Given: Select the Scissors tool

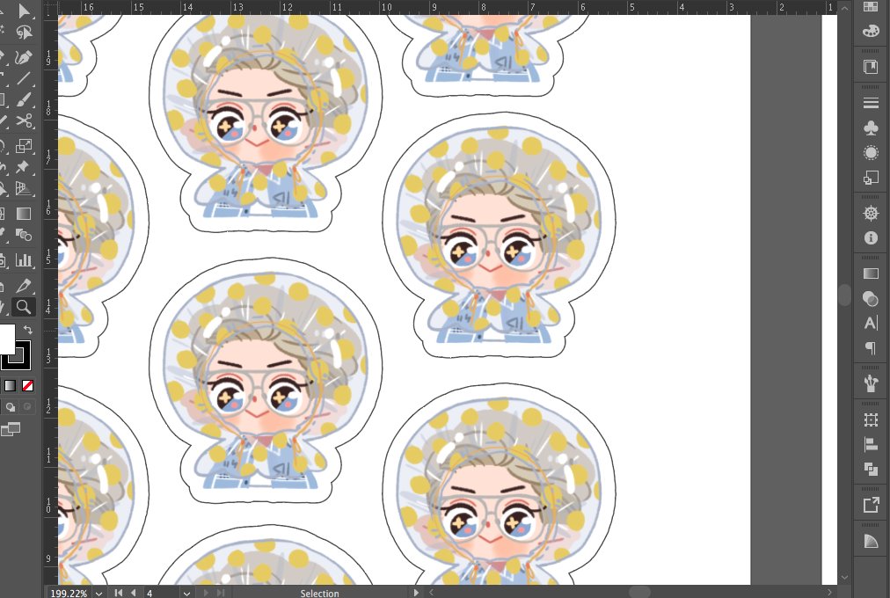Looking at the screenshot, I should (24, 120).
